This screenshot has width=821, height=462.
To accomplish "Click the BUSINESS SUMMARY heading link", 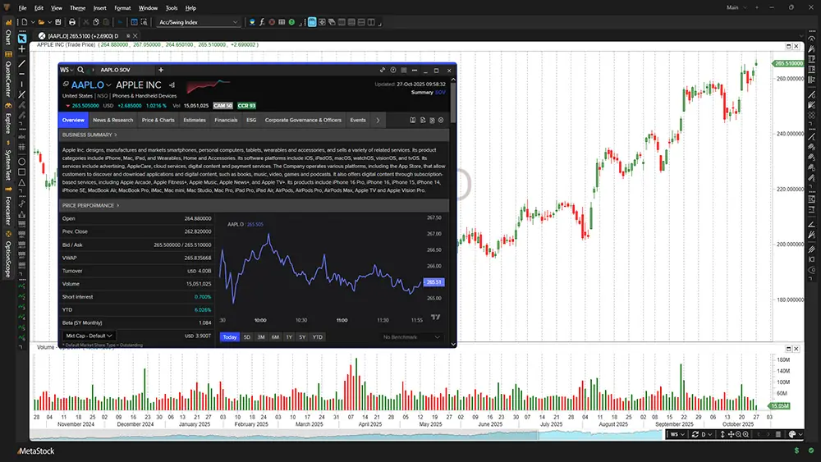I will pyautogui.click(x=89, y=135).
